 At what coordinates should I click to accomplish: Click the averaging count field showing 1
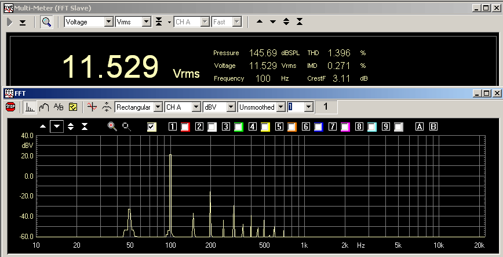[x=296, y=107]
